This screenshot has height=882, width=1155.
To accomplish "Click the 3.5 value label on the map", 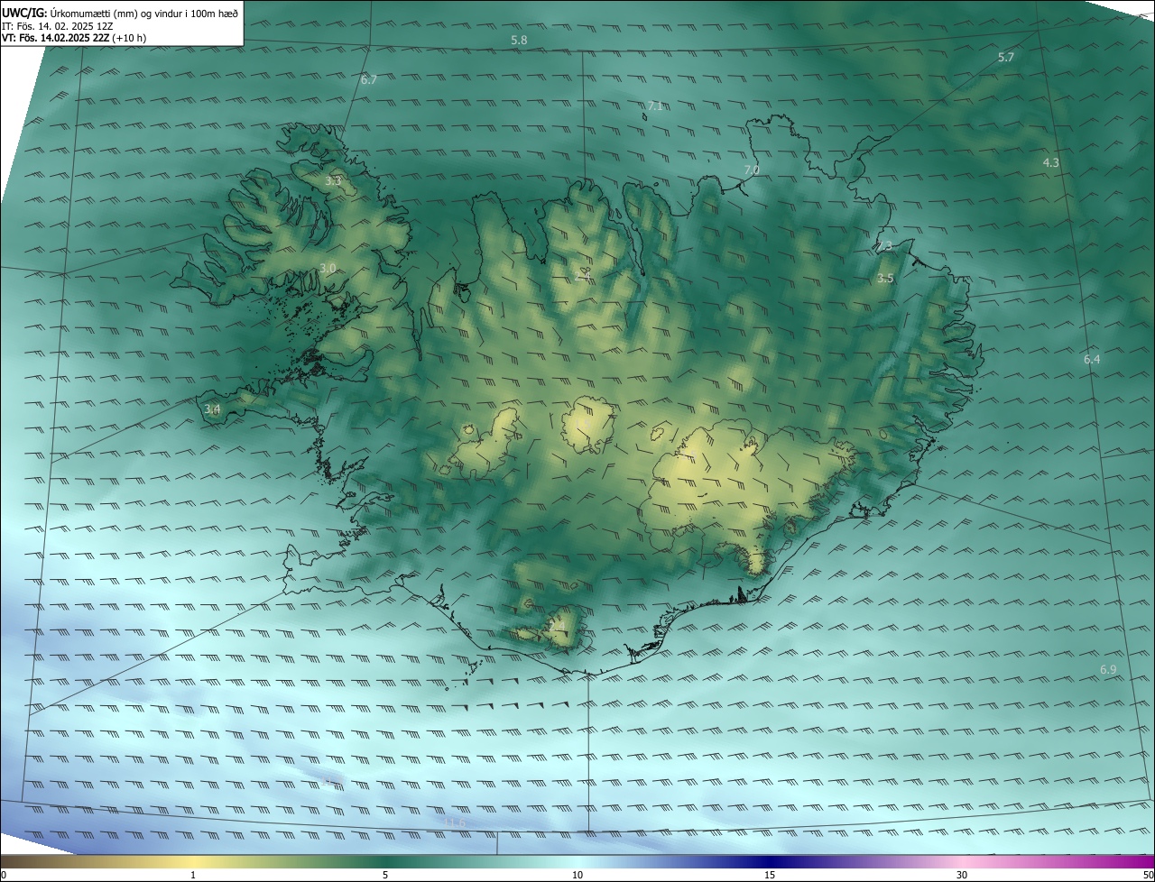I will click(x=885, y=279).
